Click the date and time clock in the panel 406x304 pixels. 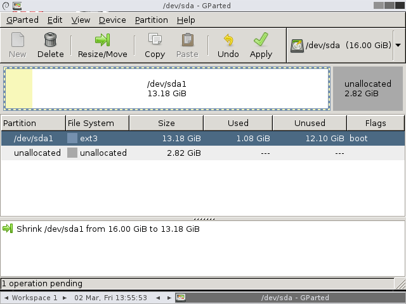[x=110, y=298]
